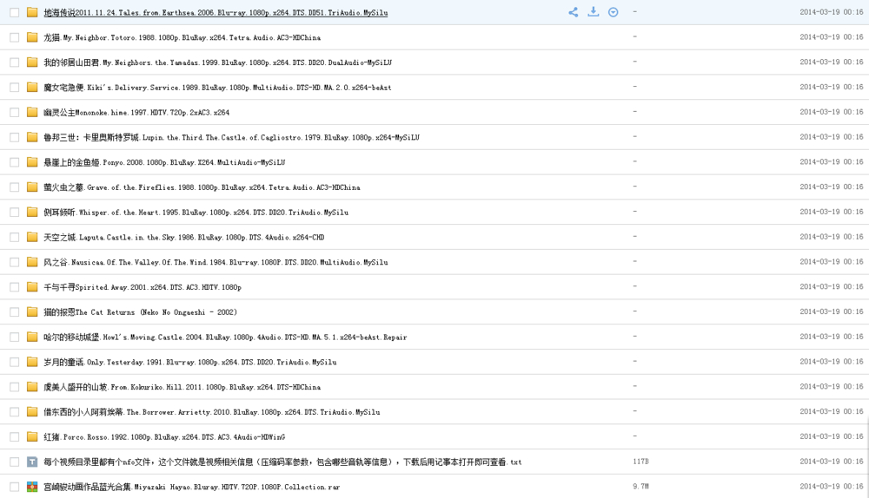Open more options for Tales from Earthsea
The image size is (869, 498).
613,12
